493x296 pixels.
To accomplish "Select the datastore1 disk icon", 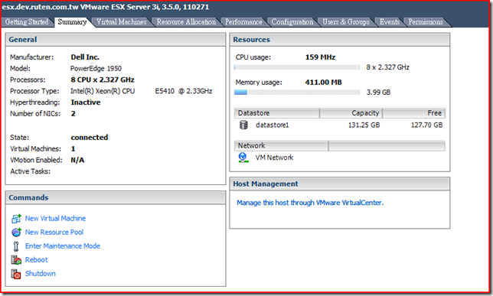I will point(243,125).
